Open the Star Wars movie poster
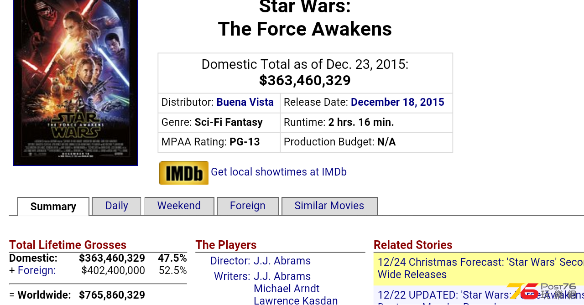Screen dimensions: 584x305 pyautogui.click(x=75, y=83)
